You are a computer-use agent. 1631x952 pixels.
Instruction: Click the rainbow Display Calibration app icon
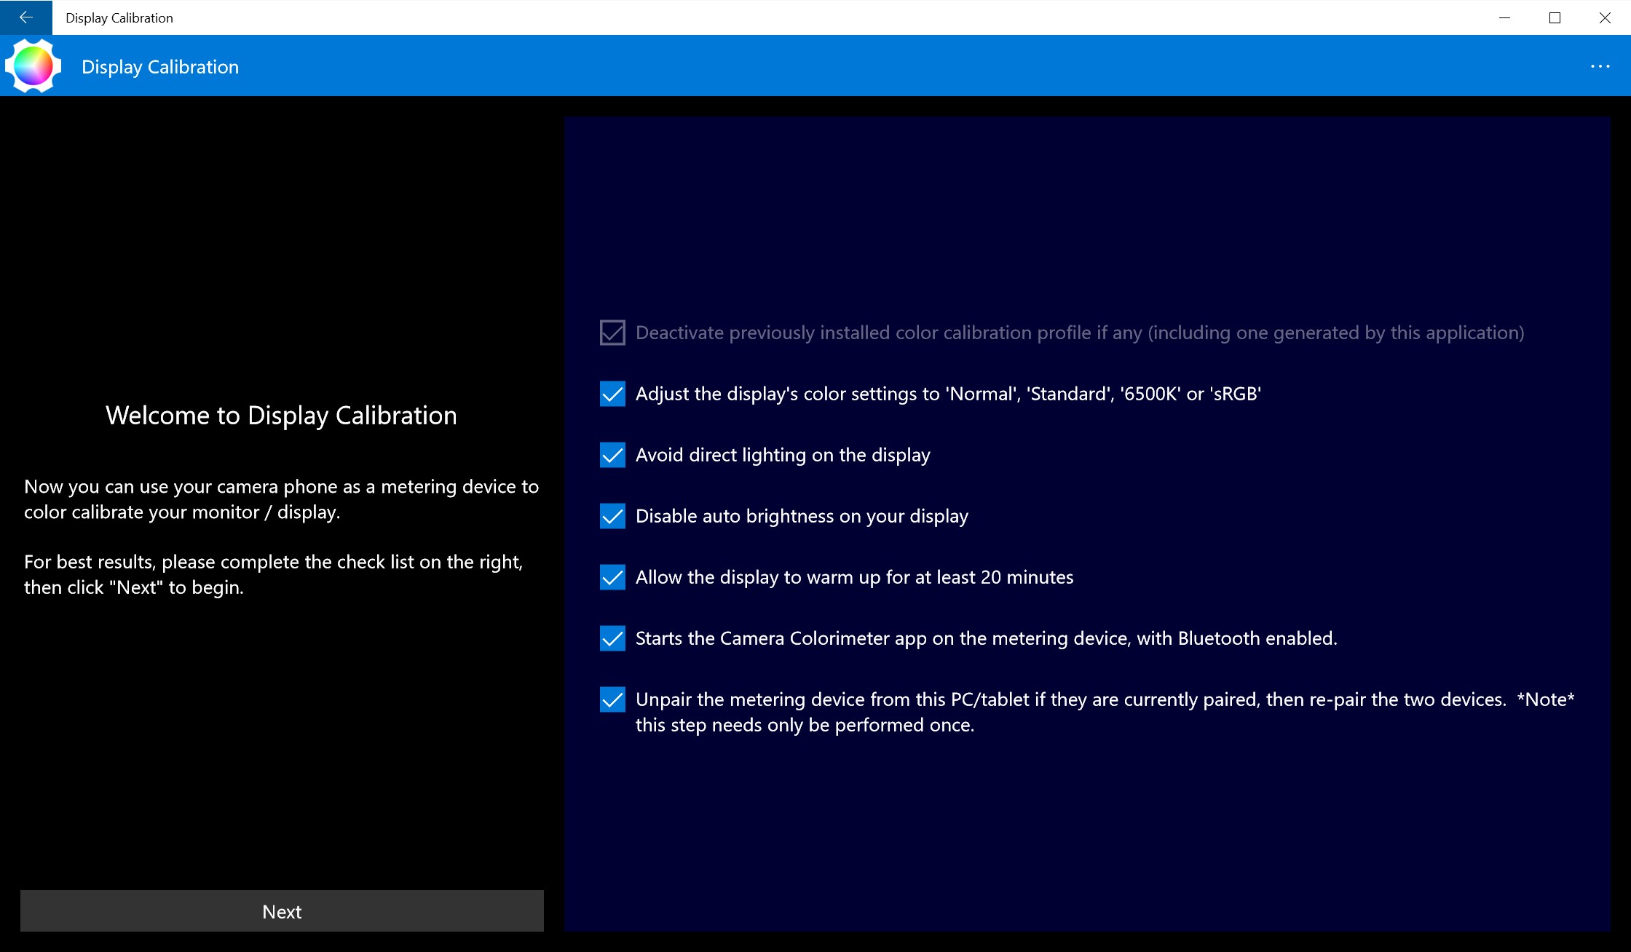[x=32, y=66]
